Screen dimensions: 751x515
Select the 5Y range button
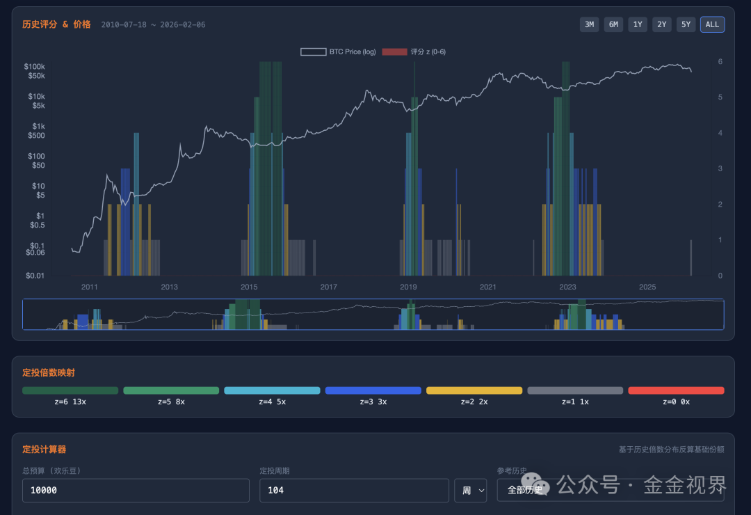[686, 24]
